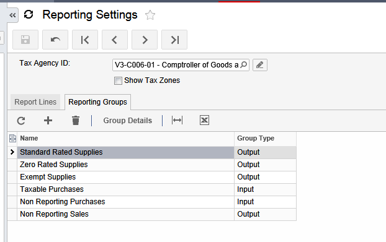Fit grid columns to width
Image resolution: width=386 pixels, height=242 pixels.
177,120
